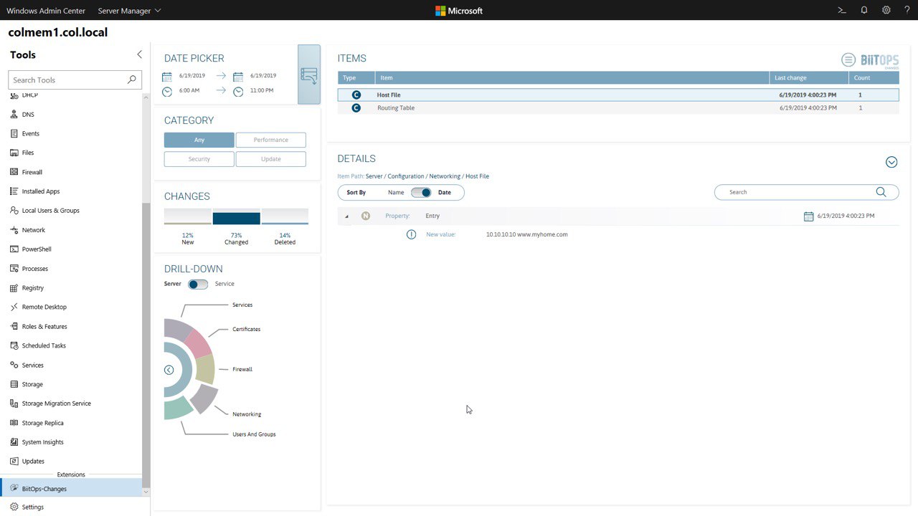Click Registry tool icon
This screenshot has width=918, height=516.
(x=14, y=288)
